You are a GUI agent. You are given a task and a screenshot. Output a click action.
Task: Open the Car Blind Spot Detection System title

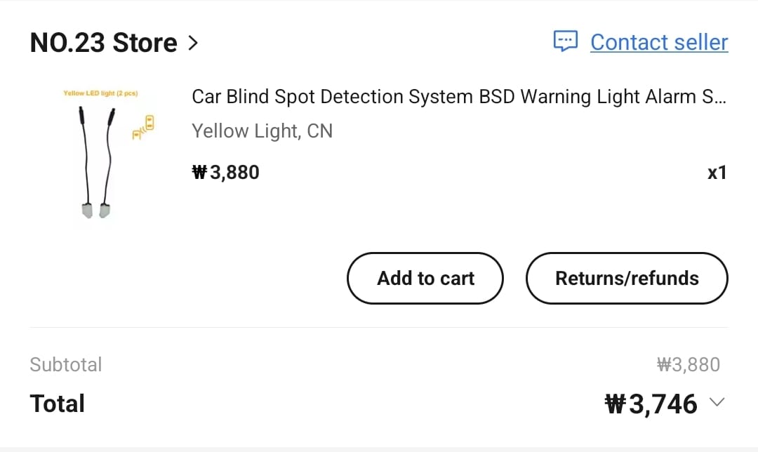(x=458, y=97)
